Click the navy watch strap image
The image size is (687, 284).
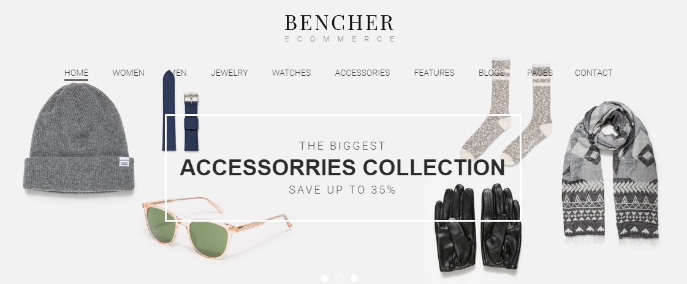181,111
